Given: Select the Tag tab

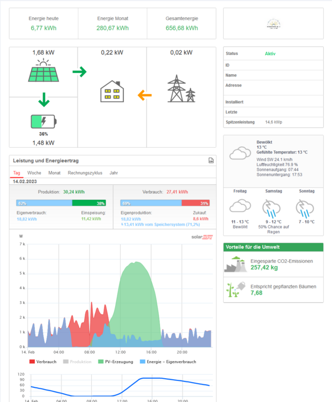Looking at the screenshot, I should [x=17, y=173].
